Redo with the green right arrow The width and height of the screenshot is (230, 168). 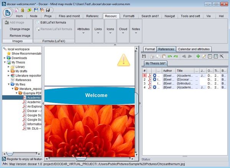tap(176, 57)
